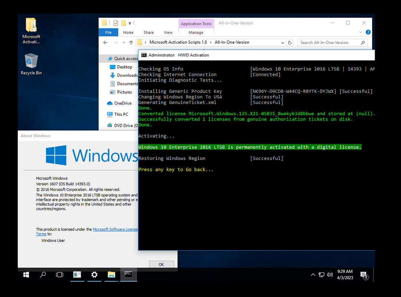Image resolution: width=401 pixels, height=297 pixels.
Task: Show hidden system tray icons
Action: (313, 275)
